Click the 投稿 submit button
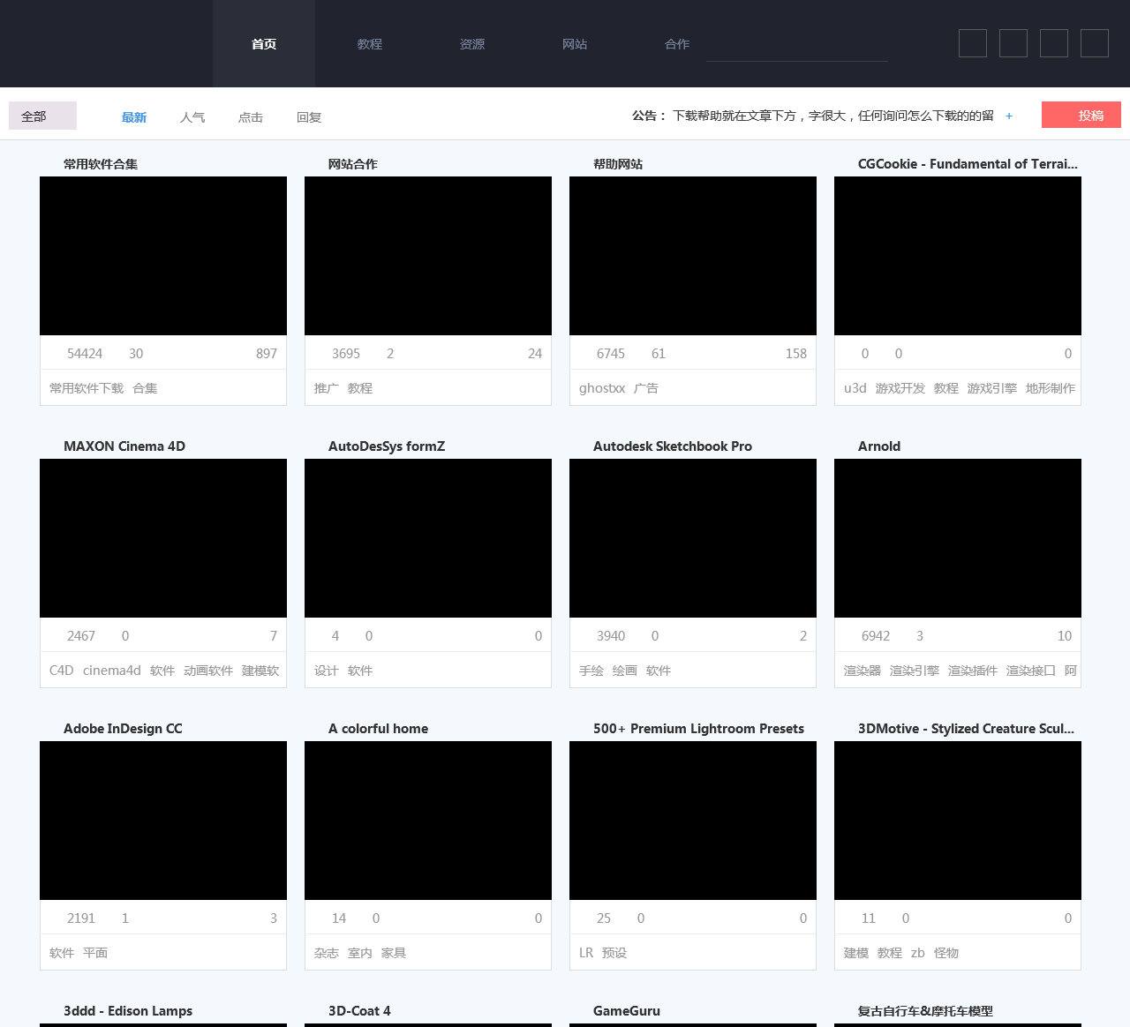 pyautogui.click(x=1081, y=115)
